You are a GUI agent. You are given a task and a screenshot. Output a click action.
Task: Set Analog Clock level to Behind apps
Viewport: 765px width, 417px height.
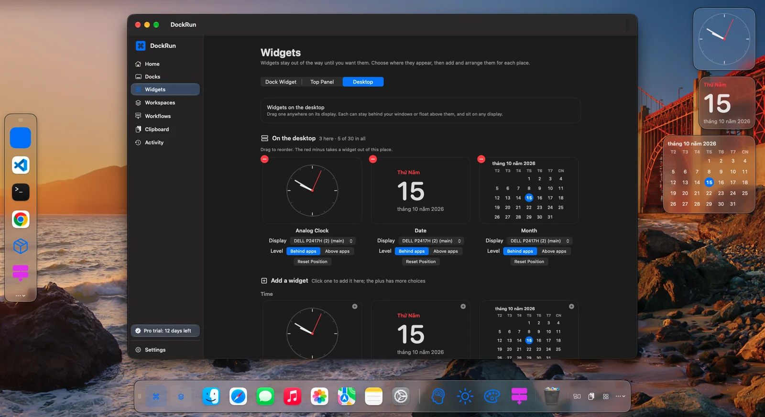tap(303, 251)
